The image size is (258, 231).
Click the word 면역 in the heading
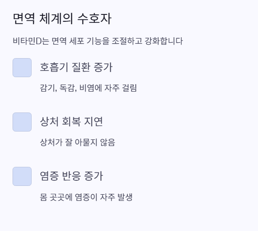pos(24,19)
